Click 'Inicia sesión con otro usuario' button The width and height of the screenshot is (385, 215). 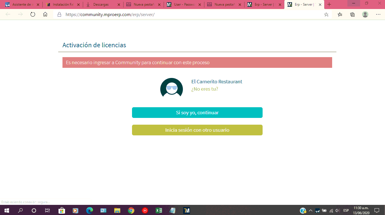pos(197,130)
